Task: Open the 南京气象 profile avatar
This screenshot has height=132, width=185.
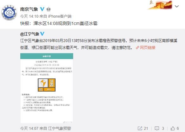Action: click(x=9, y=12)
